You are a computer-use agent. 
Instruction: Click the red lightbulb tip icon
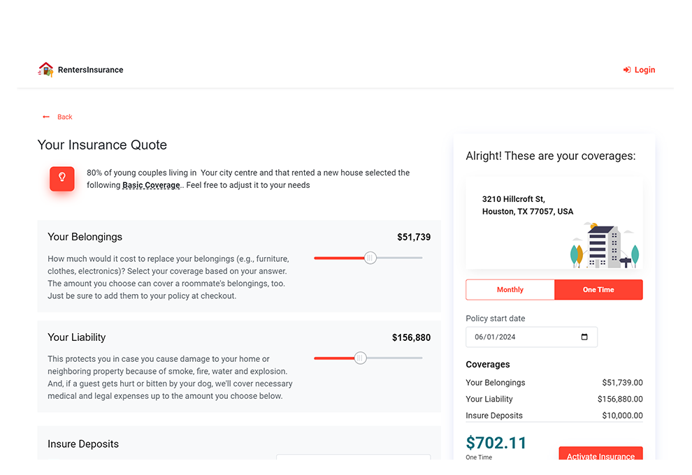click(x=62, y=178)
